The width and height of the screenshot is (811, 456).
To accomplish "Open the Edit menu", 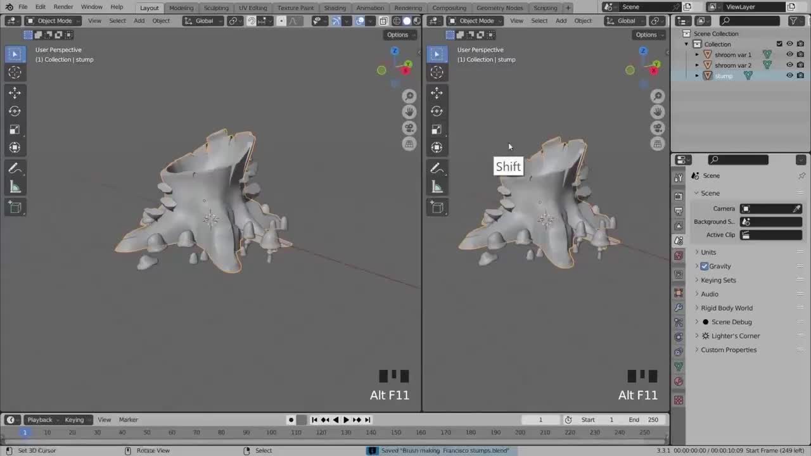I will coord(40,7).
